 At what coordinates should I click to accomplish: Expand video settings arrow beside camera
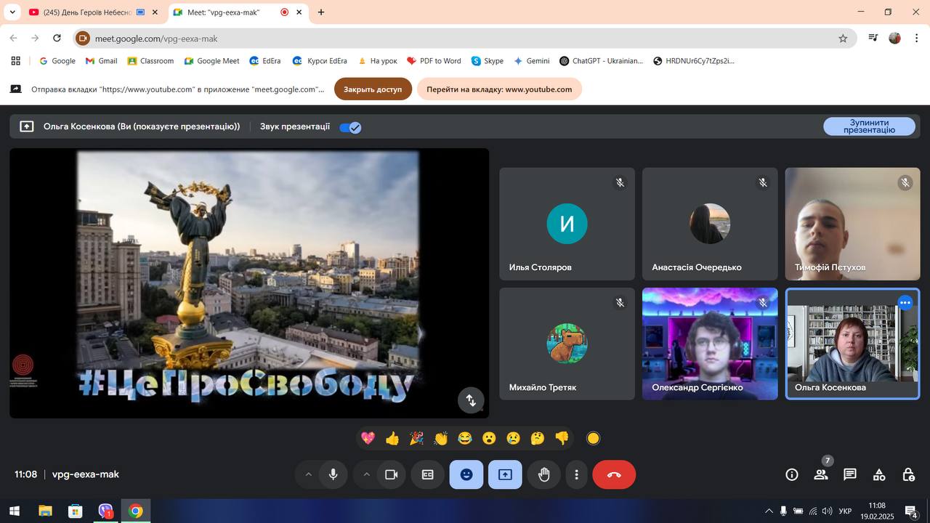[x=366, y=474]
